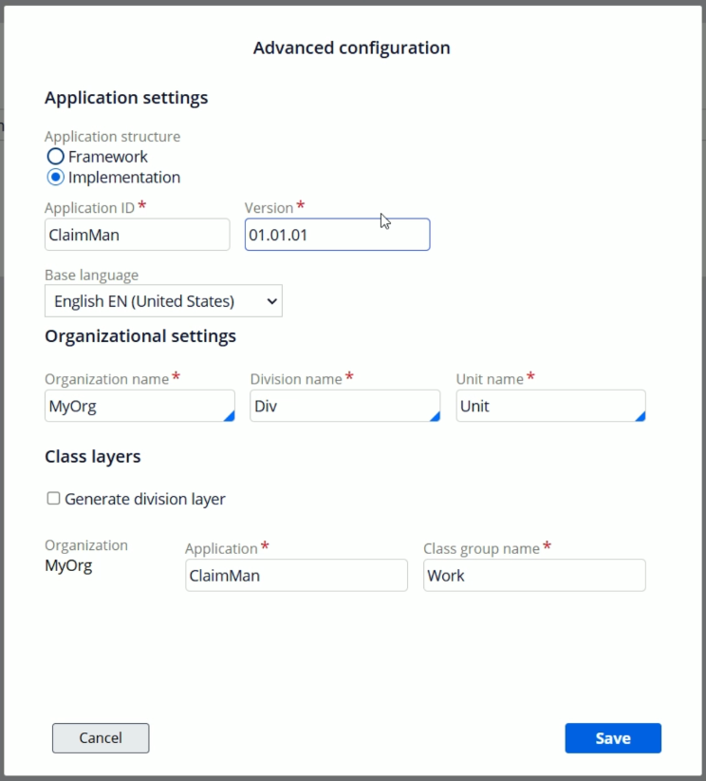This screenshot has width=706, height=781.
Task: Save the advanced configuration settings
Action: click(613, 737)
